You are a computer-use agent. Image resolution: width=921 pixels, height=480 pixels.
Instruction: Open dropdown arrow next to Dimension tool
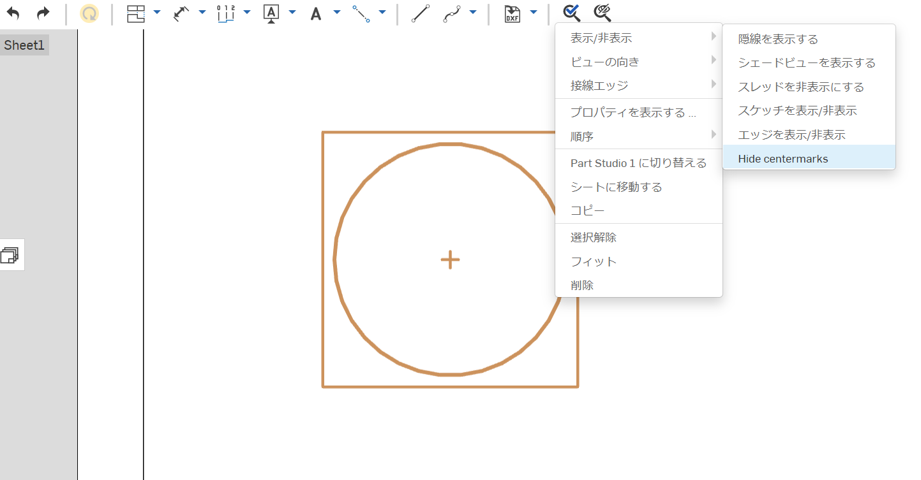pos(202,12)
